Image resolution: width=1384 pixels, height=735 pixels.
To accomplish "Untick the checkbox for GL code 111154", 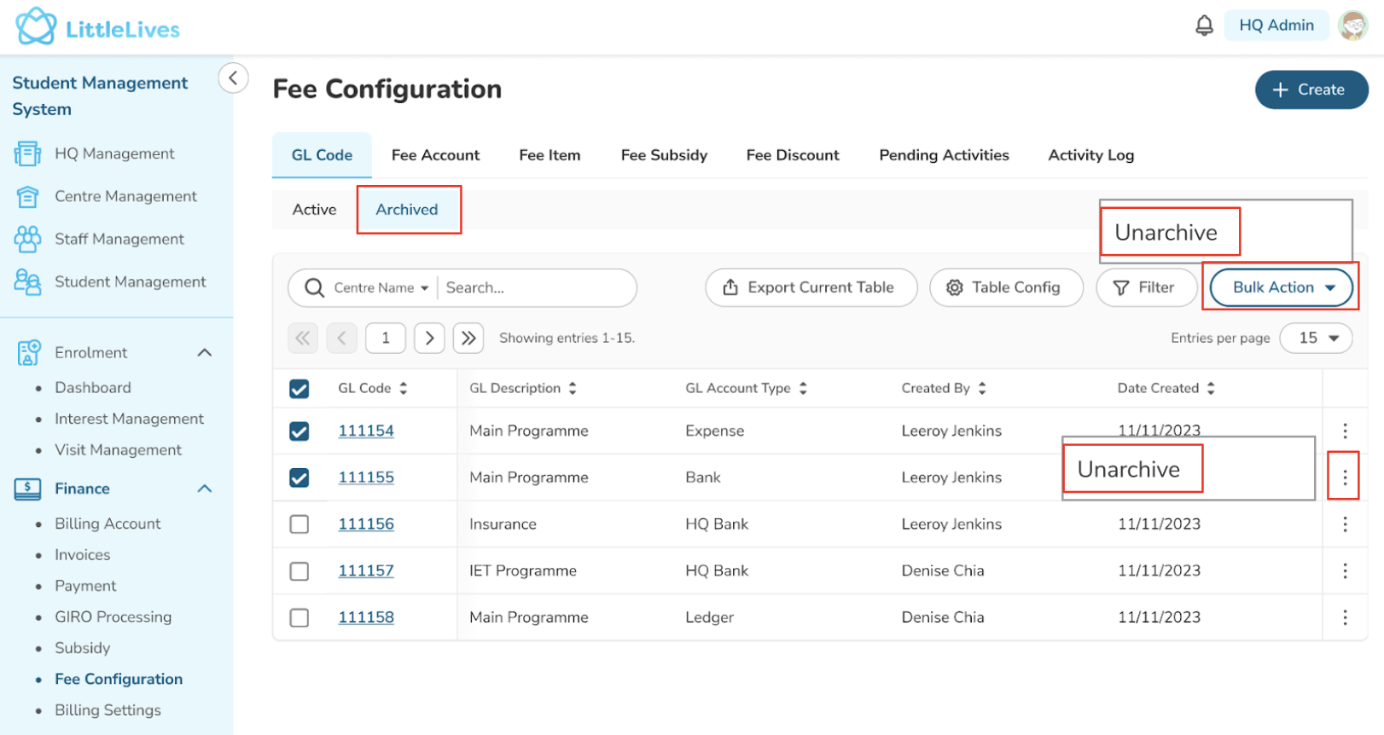I will click(299, 431).
